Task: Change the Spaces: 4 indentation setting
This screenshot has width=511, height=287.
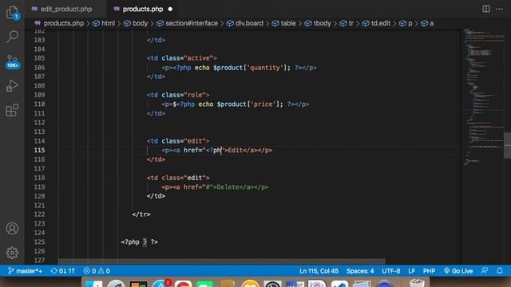Action: pos(360,271)
